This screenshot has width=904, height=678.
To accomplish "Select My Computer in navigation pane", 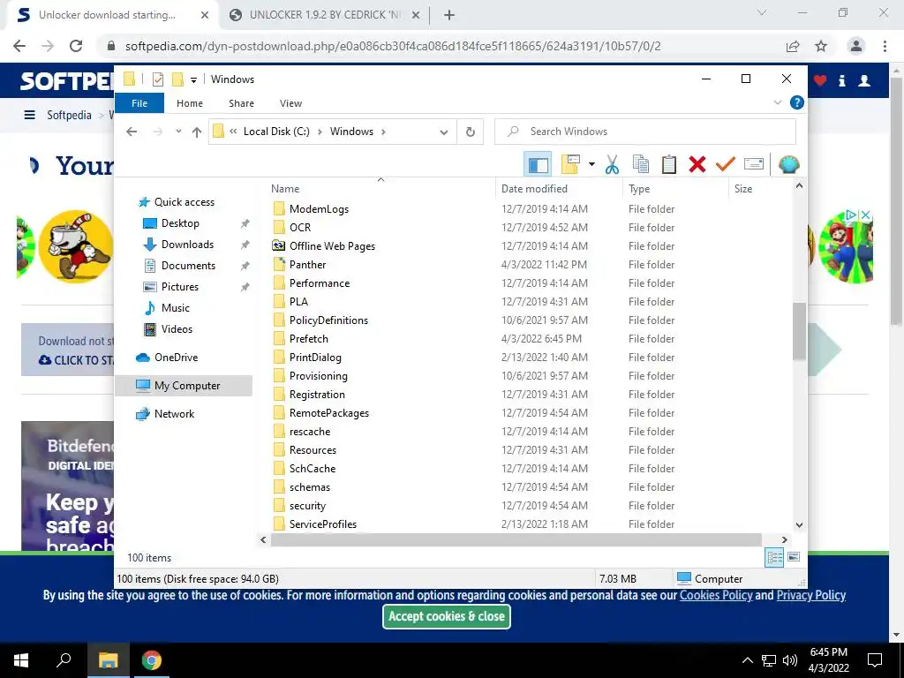I will coord(187,386).
